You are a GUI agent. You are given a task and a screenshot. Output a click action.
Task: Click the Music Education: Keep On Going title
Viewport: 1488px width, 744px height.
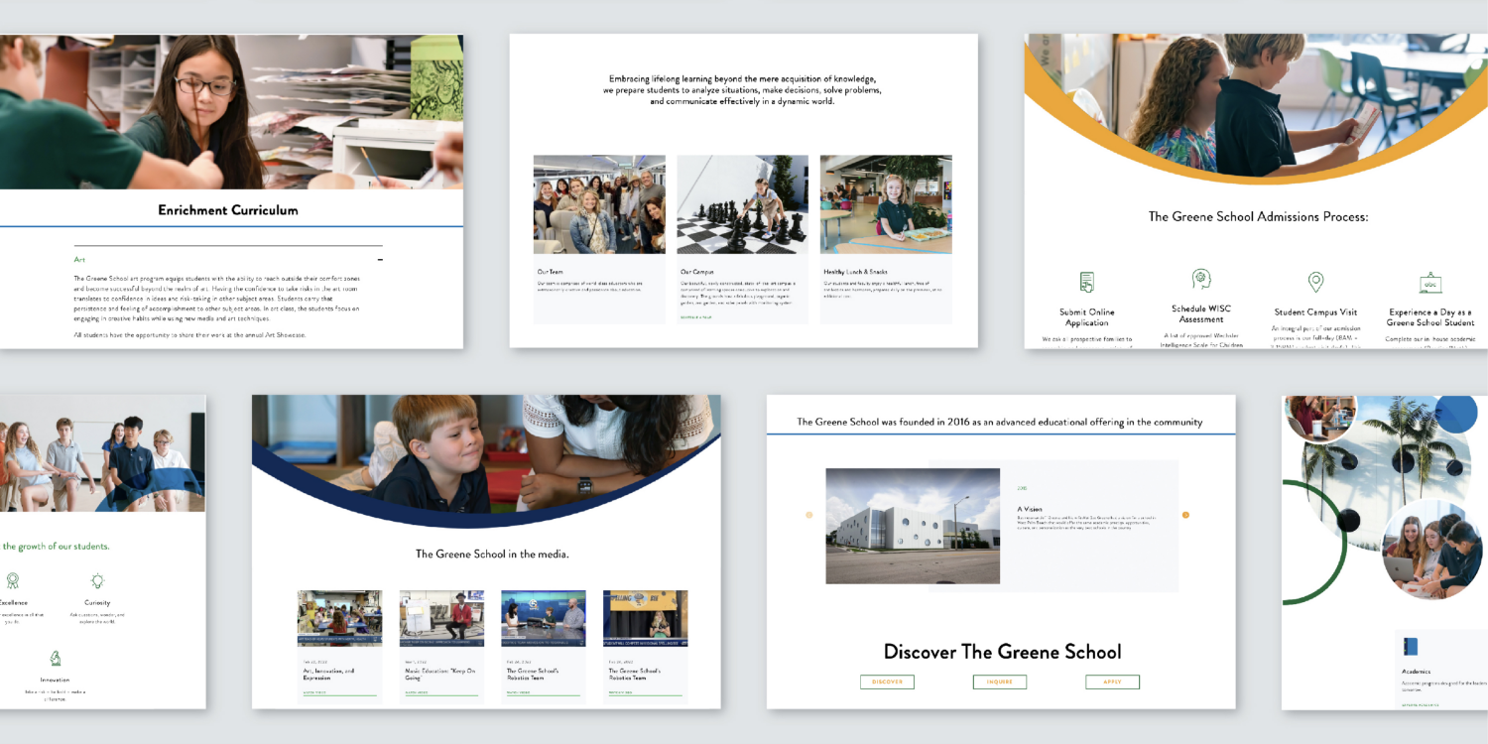click(x=439, y=675)
